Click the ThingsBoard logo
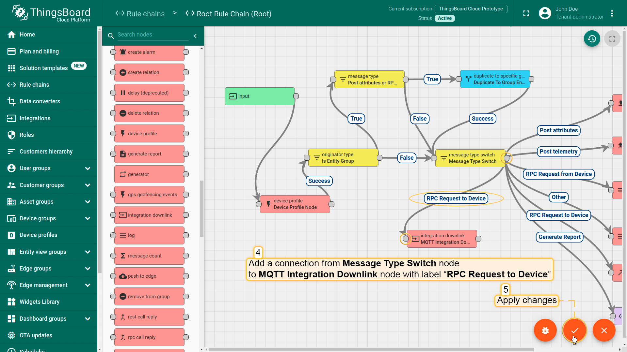627x352 pixels. pos(51,13)
